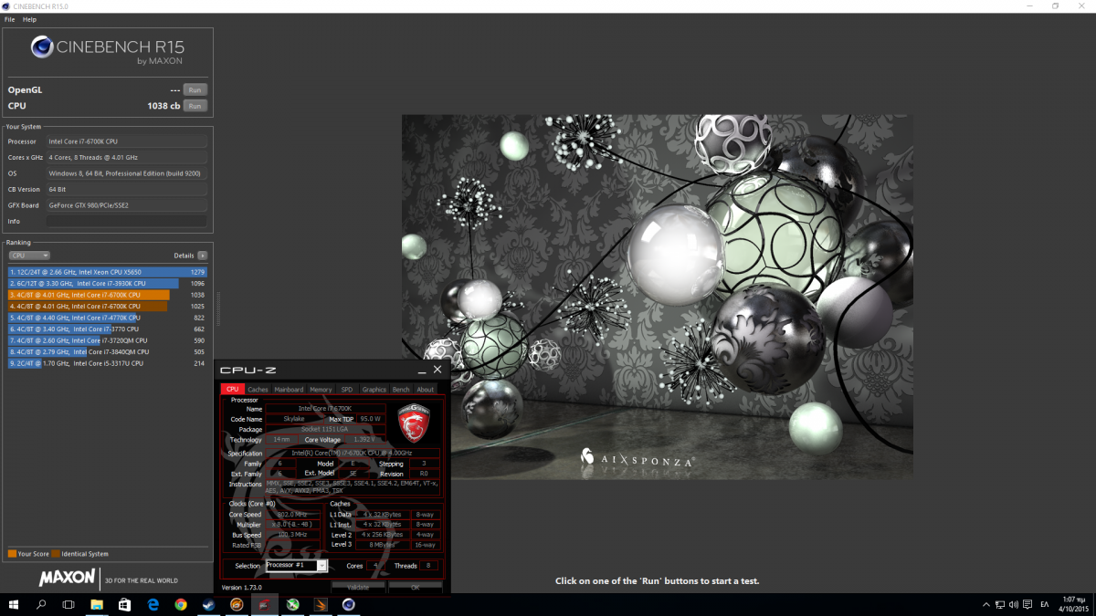Click the Validate button in CPU-Z

(358, 588)
